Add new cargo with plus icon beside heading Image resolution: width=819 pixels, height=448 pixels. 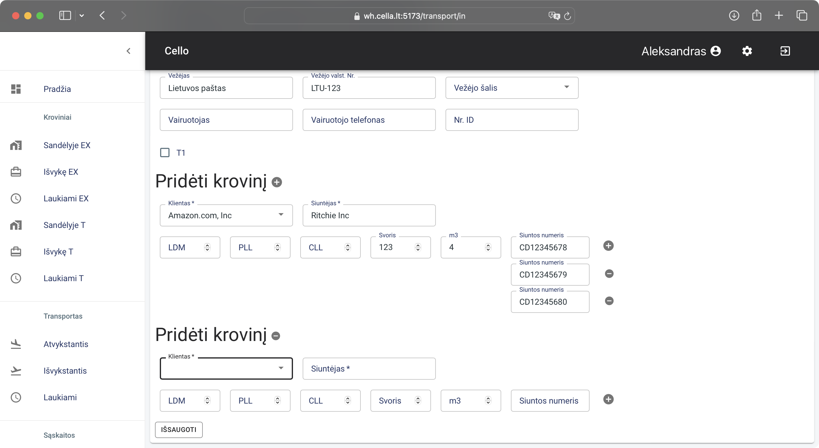pos(277,182)
